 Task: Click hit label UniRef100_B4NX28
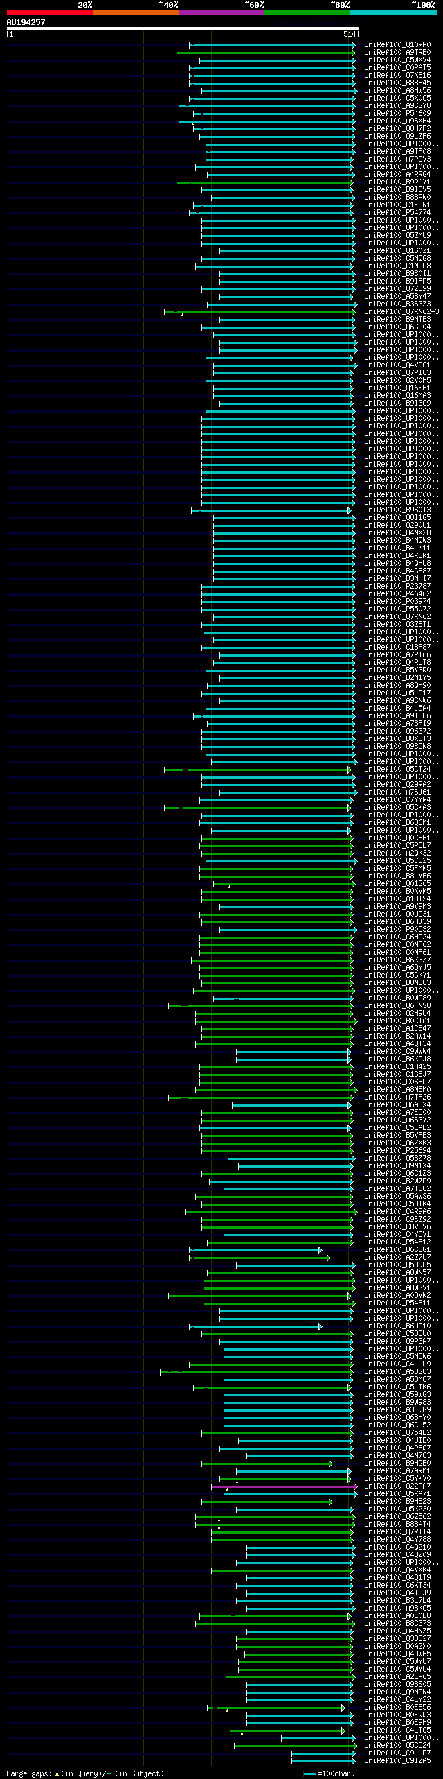(397, 533)
